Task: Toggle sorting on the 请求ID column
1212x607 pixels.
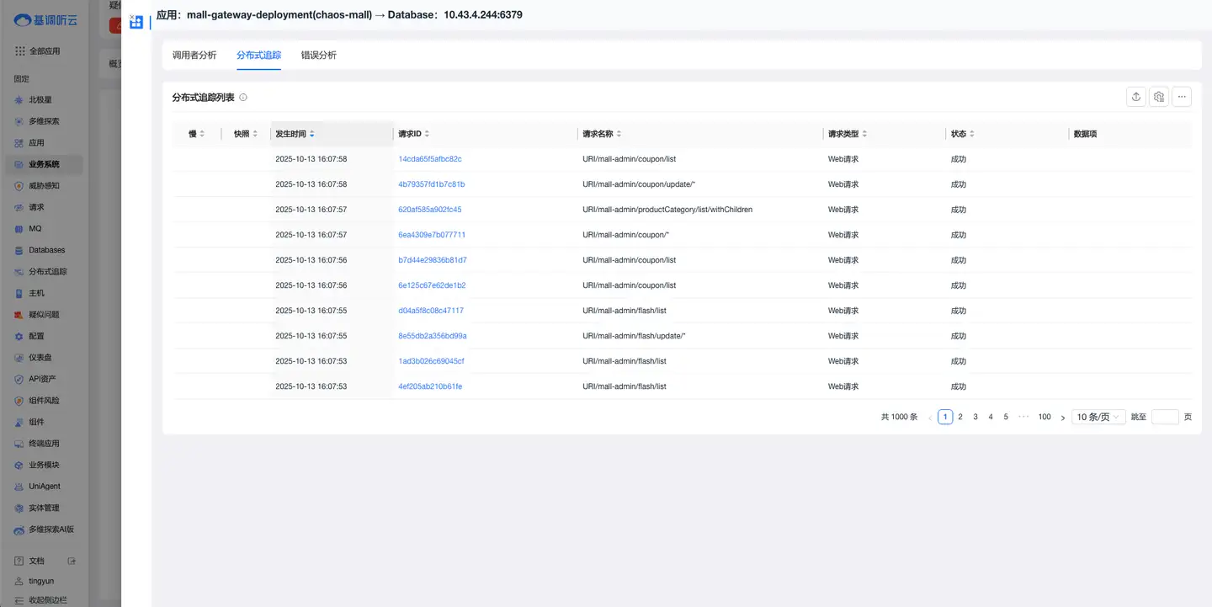Action: 427,134
